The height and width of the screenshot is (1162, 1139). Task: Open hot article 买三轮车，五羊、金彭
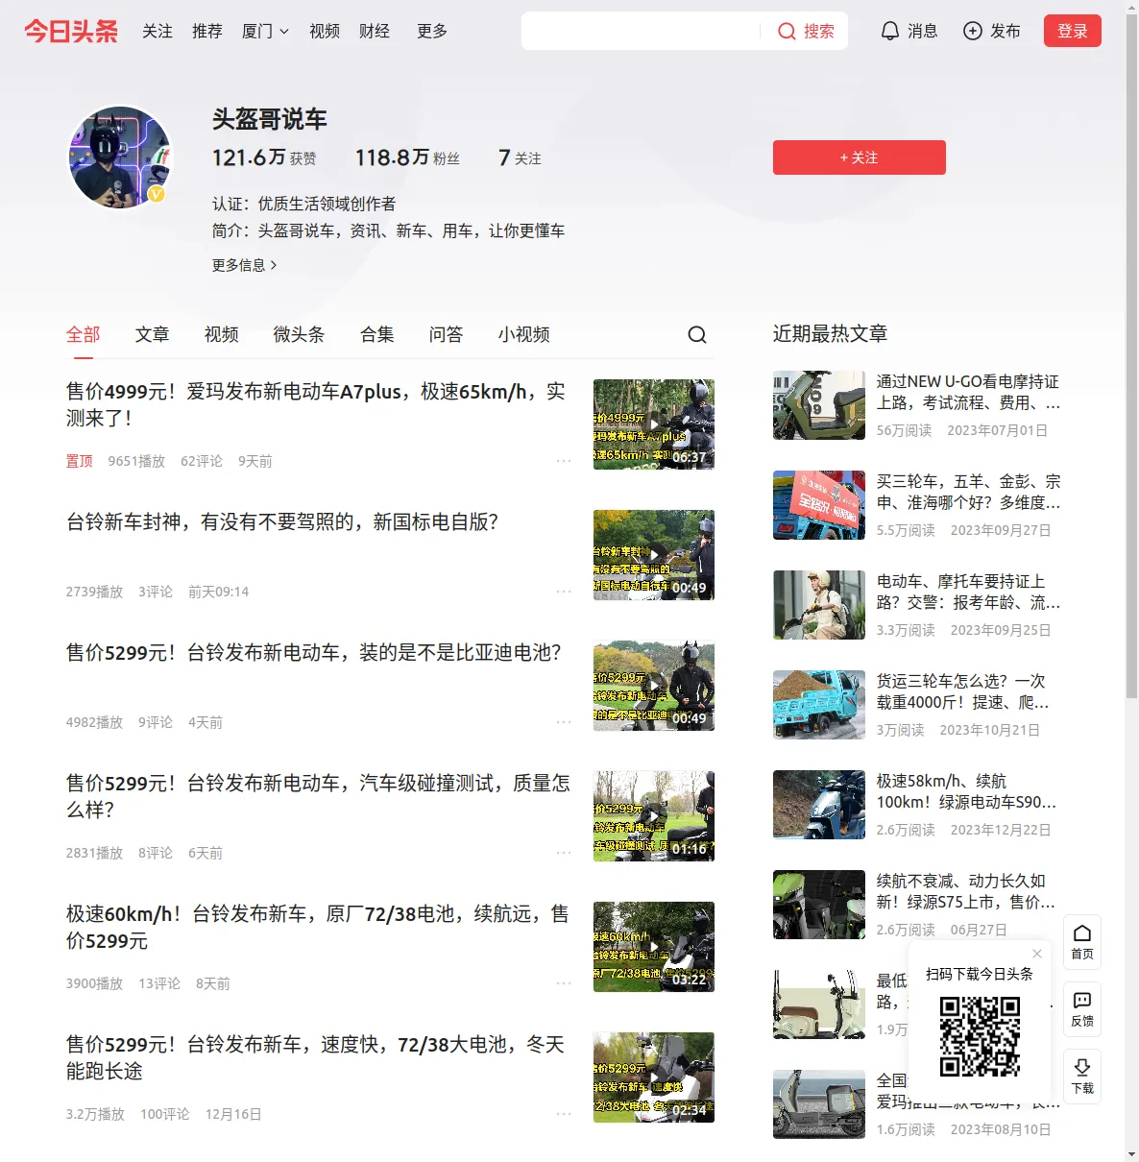point(968,492)
